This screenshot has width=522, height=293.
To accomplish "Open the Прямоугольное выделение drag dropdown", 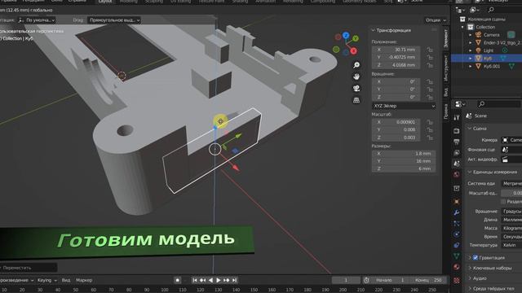I will tap(114, 20).
